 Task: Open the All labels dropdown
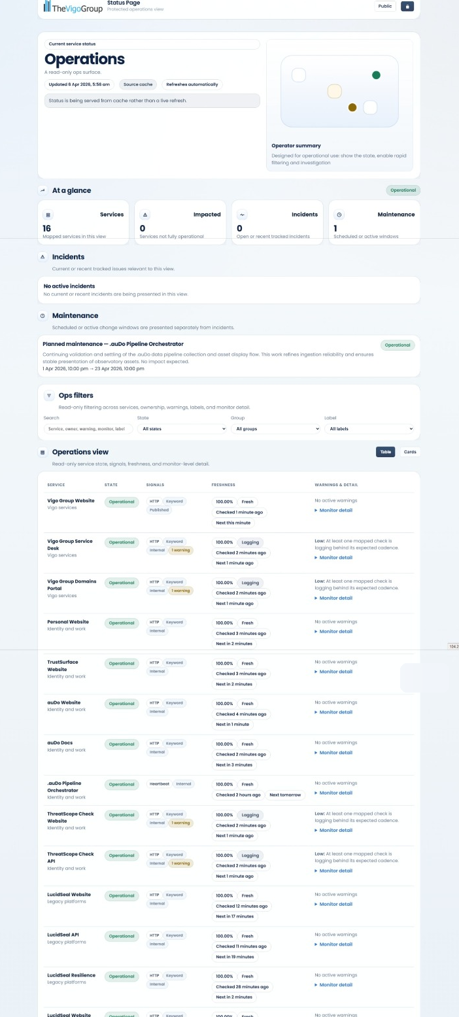pos(369,429)
